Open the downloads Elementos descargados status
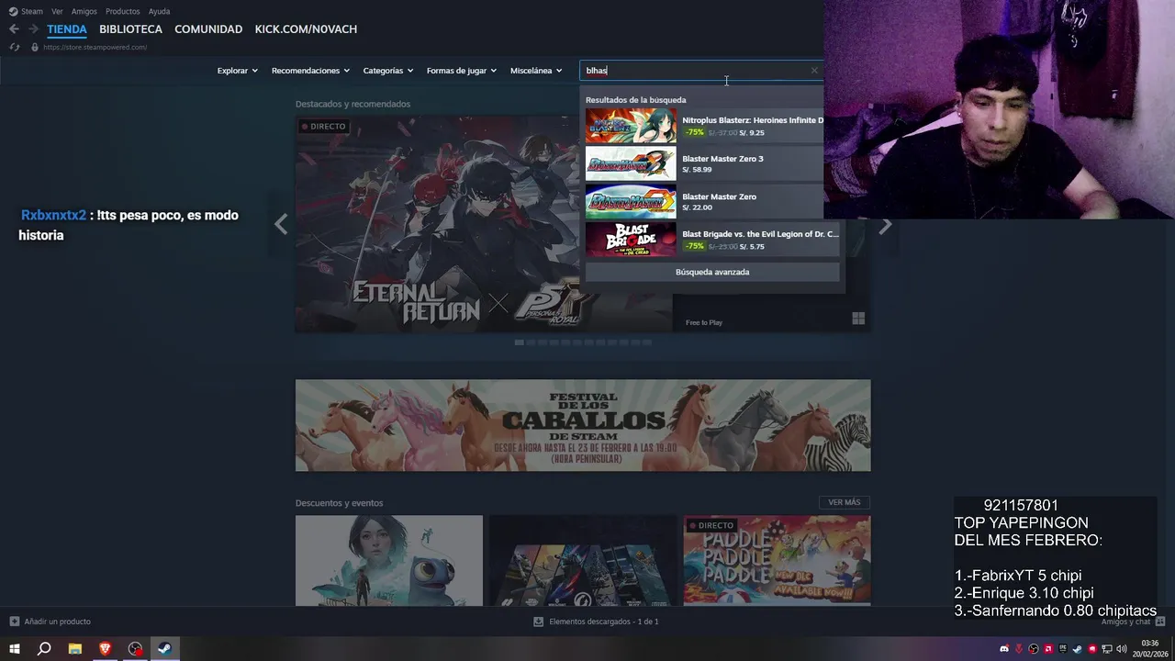Image resolution: width=1175 pixels, height=661 pixels. [x=596, y=622]
